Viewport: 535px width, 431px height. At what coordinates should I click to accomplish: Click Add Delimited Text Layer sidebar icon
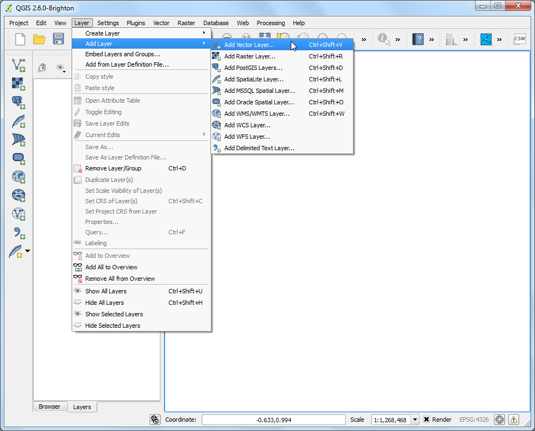coord(19,233)
